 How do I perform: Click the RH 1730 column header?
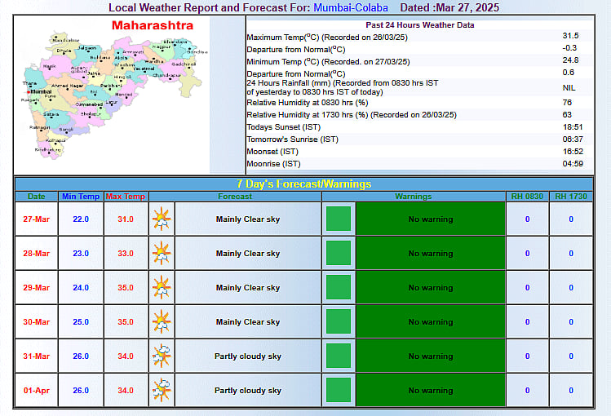[x=571, y=197]
